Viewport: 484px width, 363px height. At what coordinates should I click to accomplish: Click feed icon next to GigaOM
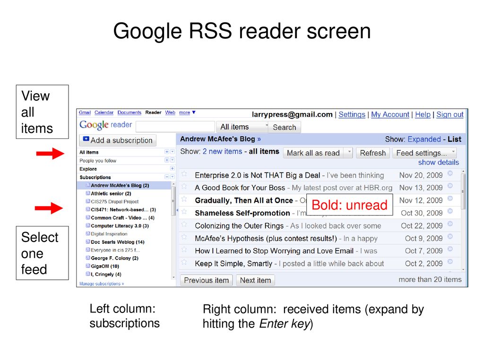coord(87,266)
